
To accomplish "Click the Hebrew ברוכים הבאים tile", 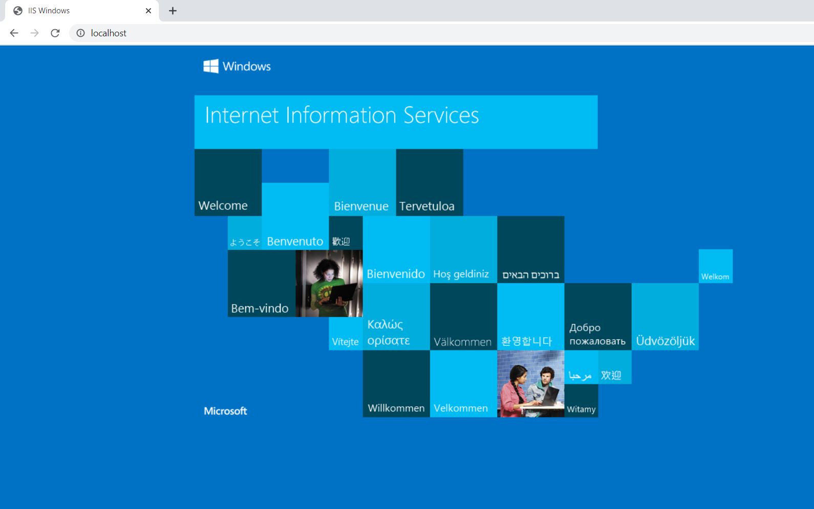I will coord(530,249).
